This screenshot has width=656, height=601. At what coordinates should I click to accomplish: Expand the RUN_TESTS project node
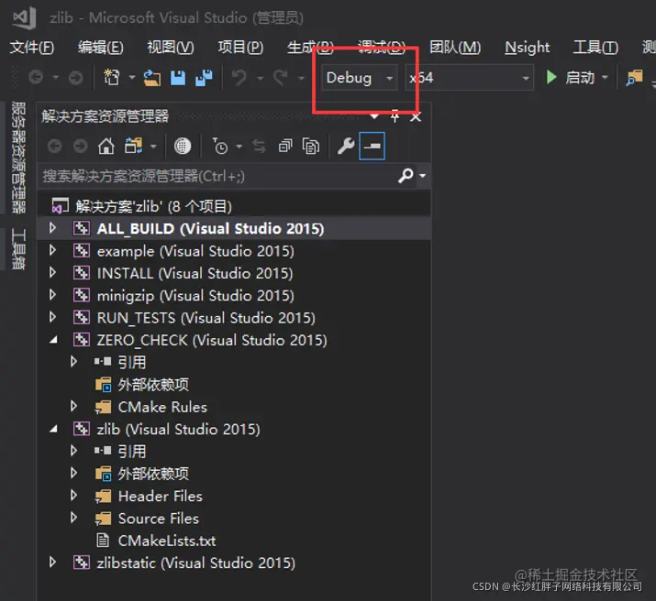click(52, 317)
